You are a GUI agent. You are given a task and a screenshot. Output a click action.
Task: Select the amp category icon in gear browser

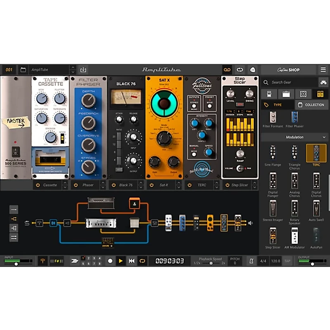tap(286, 94)
